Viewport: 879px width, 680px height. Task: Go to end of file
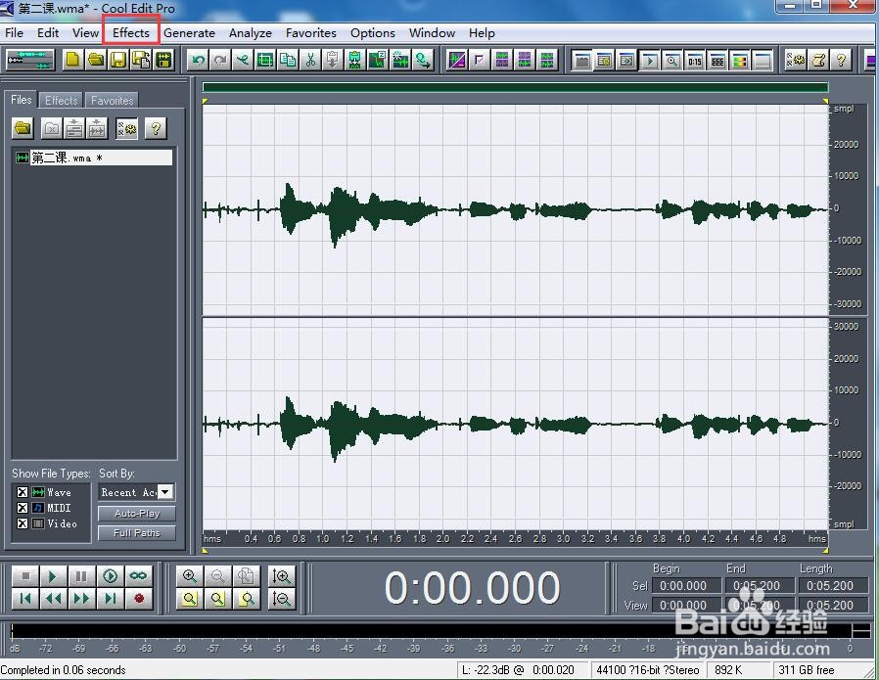[x=110, y=599]
